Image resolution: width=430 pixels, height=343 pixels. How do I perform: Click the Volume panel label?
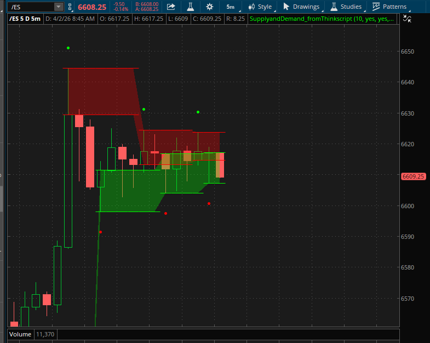20,334
